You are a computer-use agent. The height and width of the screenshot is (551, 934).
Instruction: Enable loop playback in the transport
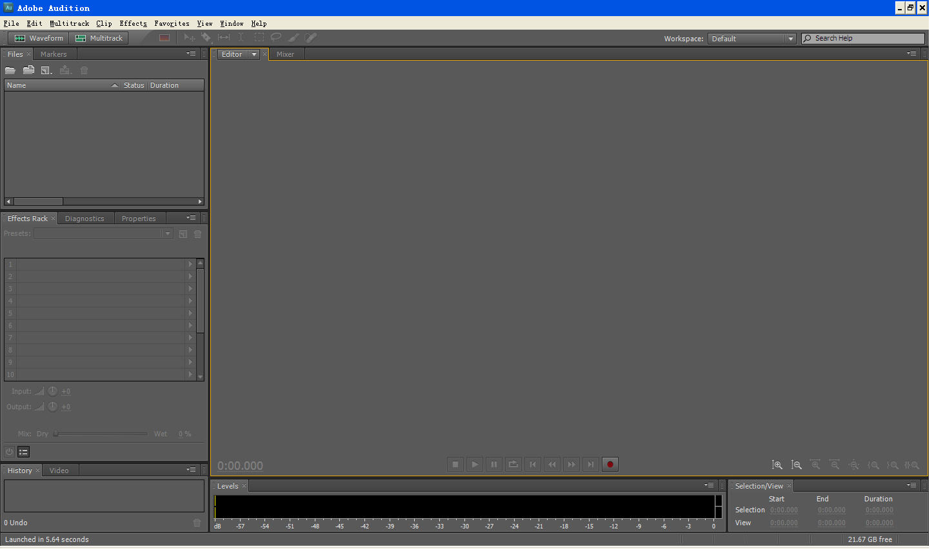tap(513, 464)
